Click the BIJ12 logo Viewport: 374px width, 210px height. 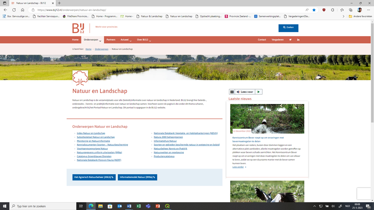pyautogui.click(x=78, y=28)
